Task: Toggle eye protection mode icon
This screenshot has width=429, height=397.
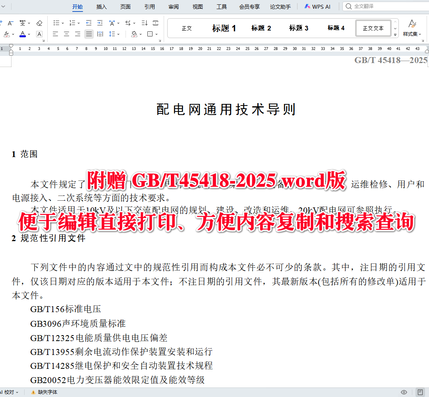Action: point(404,392)
